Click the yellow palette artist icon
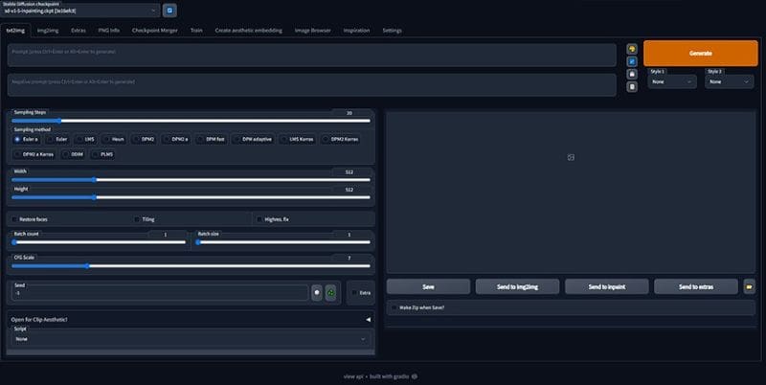The height and width of the screenshot is (385, 766). [632, 49]
